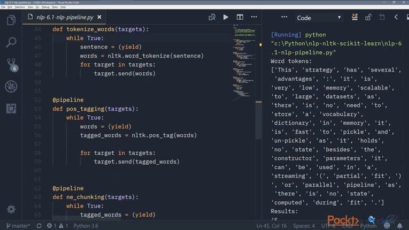Image resolution: width=409 pixels, height=230 pixels.
Task: Click the target.send(words) line
Action: (x=125, y=73)
